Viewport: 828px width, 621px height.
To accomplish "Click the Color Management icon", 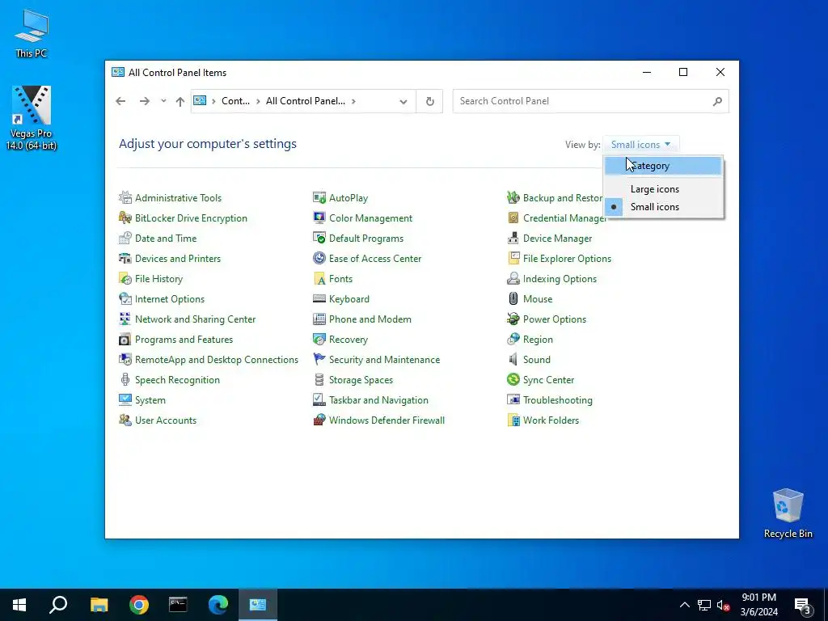I will point(319,218).
